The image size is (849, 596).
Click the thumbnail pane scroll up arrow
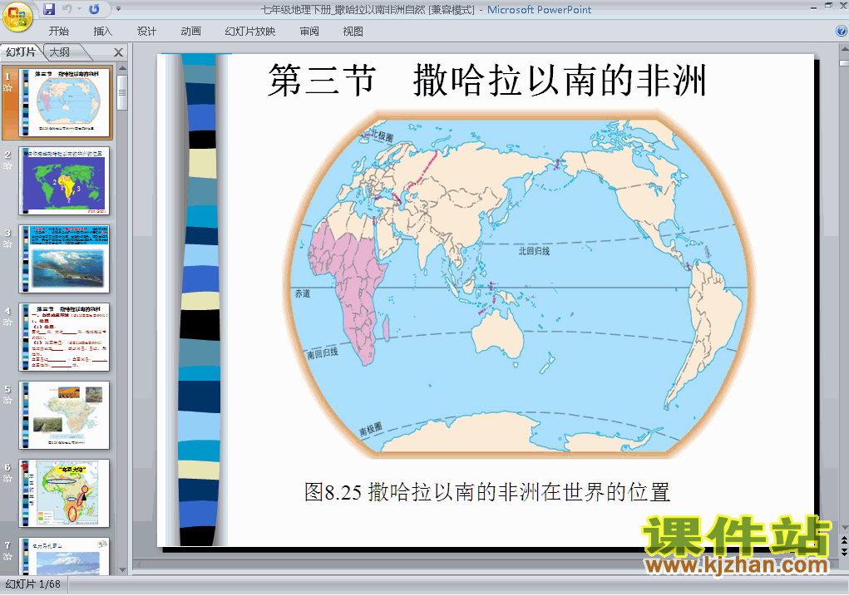pos(122,69)
